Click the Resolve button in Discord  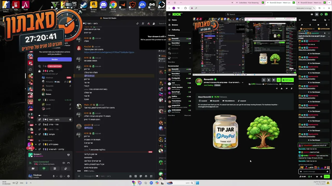pyautogui.click(x=54, y=59)
